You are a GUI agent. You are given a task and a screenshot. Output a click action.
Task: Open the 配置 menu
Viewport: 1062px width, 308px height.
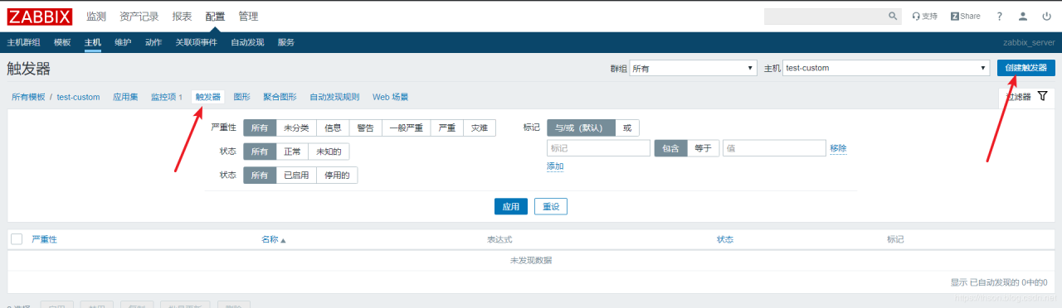pyautogui.click(x=215, y=16)
